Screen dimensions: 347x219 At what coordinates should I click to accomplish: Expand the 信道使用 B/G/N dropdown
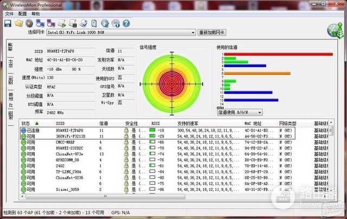point(260,112)
